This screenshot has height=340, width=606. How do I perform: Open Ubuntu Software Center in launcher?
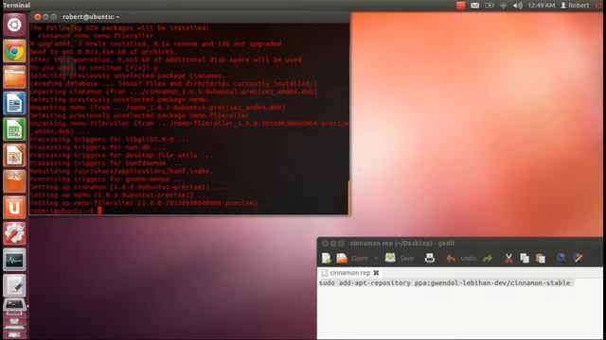14,181
